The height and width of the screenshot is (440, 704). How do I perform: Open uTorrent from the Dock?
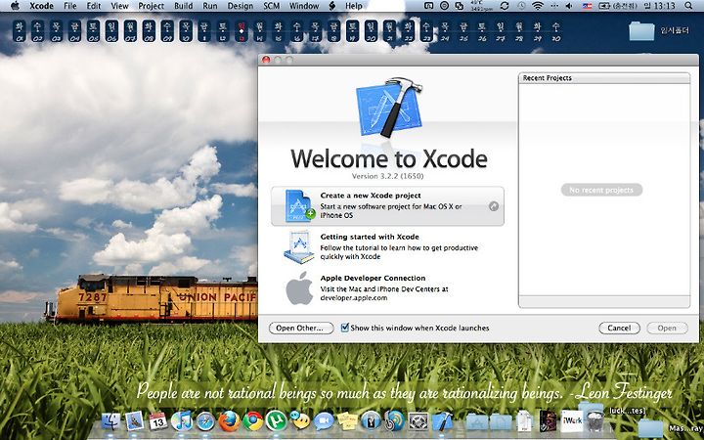[x=276, y=421]
